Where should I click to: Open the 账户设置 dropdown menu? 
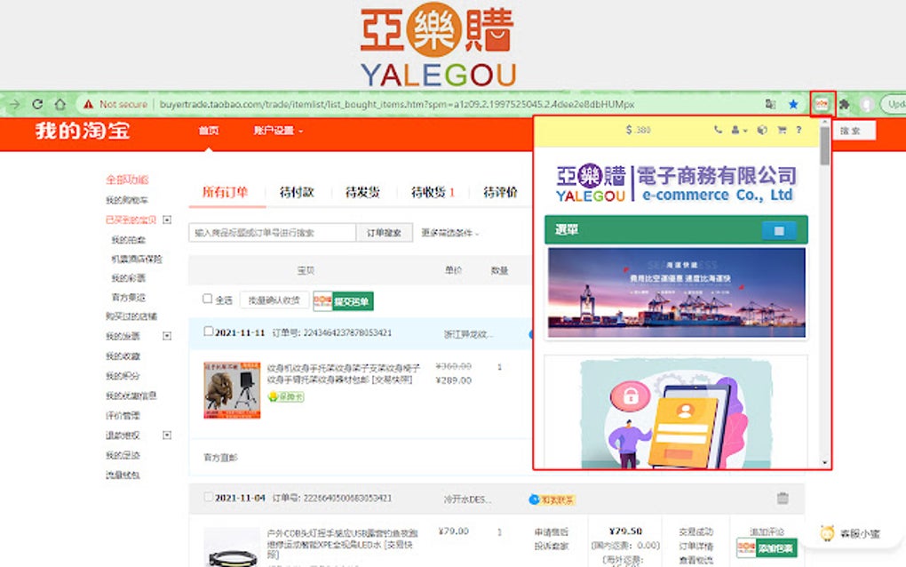tap(278, 131)
